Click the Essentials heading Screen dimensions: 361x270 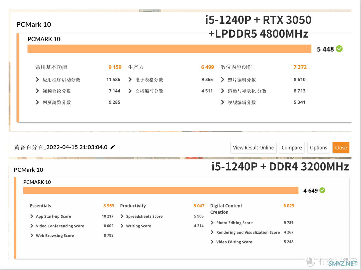click(40, 206)
